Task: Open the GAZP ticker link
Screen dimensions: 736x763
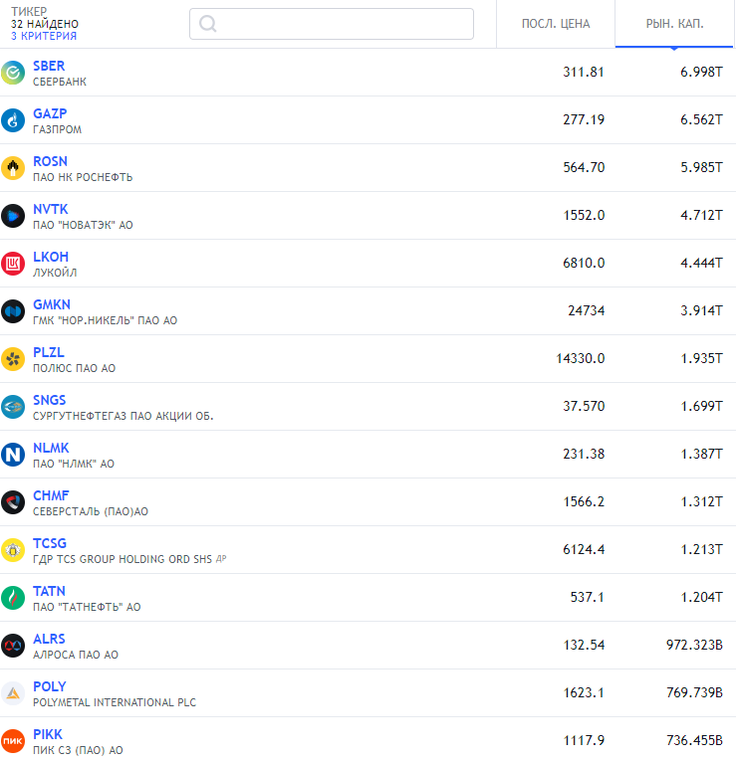Action: 50,113
